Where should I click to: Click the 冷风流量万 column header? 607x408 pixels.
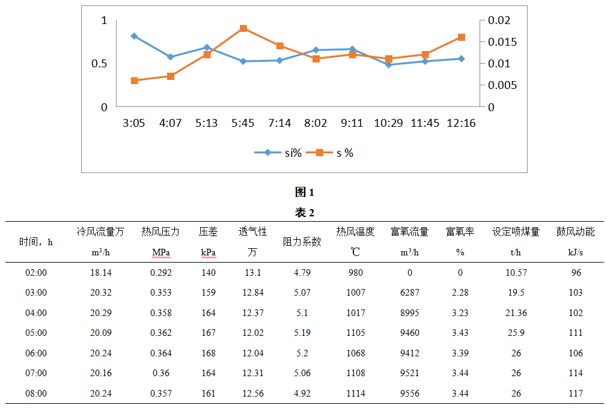(x=100, y=232)
